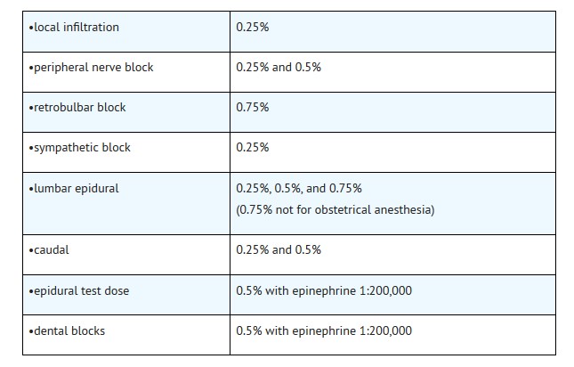Select the 0.25% value for sympathetic block
This screenshot has width=574, height=367.
(x=253, y=148)
